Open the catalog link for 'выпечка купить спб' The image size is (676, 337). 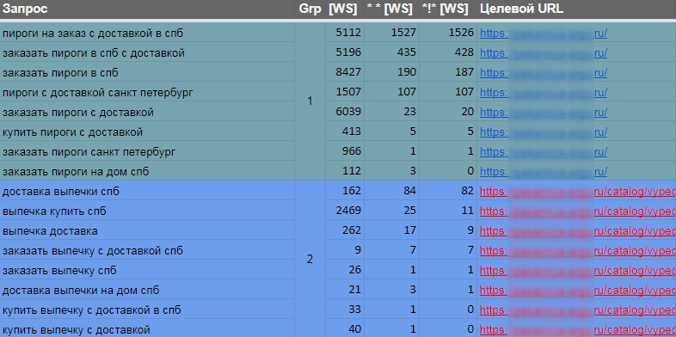coord(578,211)
